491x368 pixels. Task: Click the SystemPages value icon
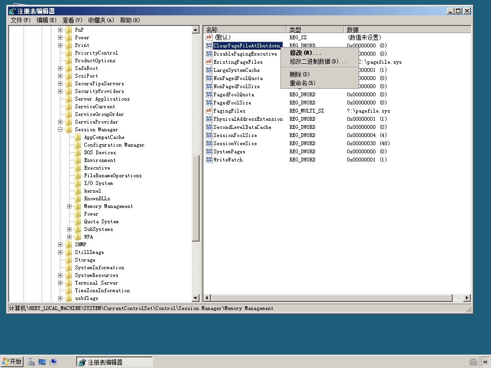pyautogui.click(x=209, y=151)
